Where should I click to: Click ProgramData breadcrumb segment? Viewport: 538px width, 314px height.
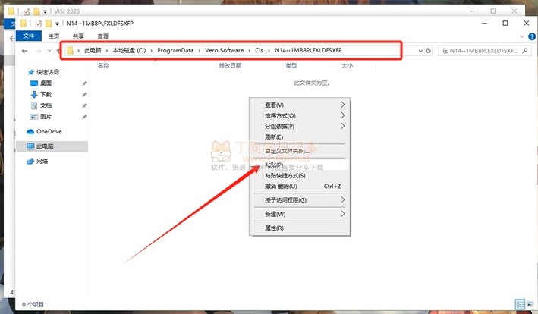point(175,50)
